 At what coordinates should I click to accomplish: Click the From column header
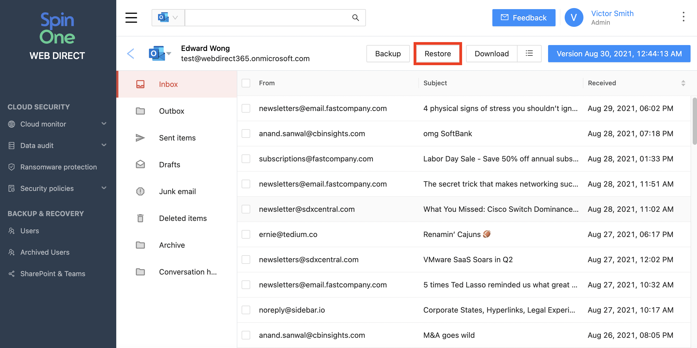[267, 83]
